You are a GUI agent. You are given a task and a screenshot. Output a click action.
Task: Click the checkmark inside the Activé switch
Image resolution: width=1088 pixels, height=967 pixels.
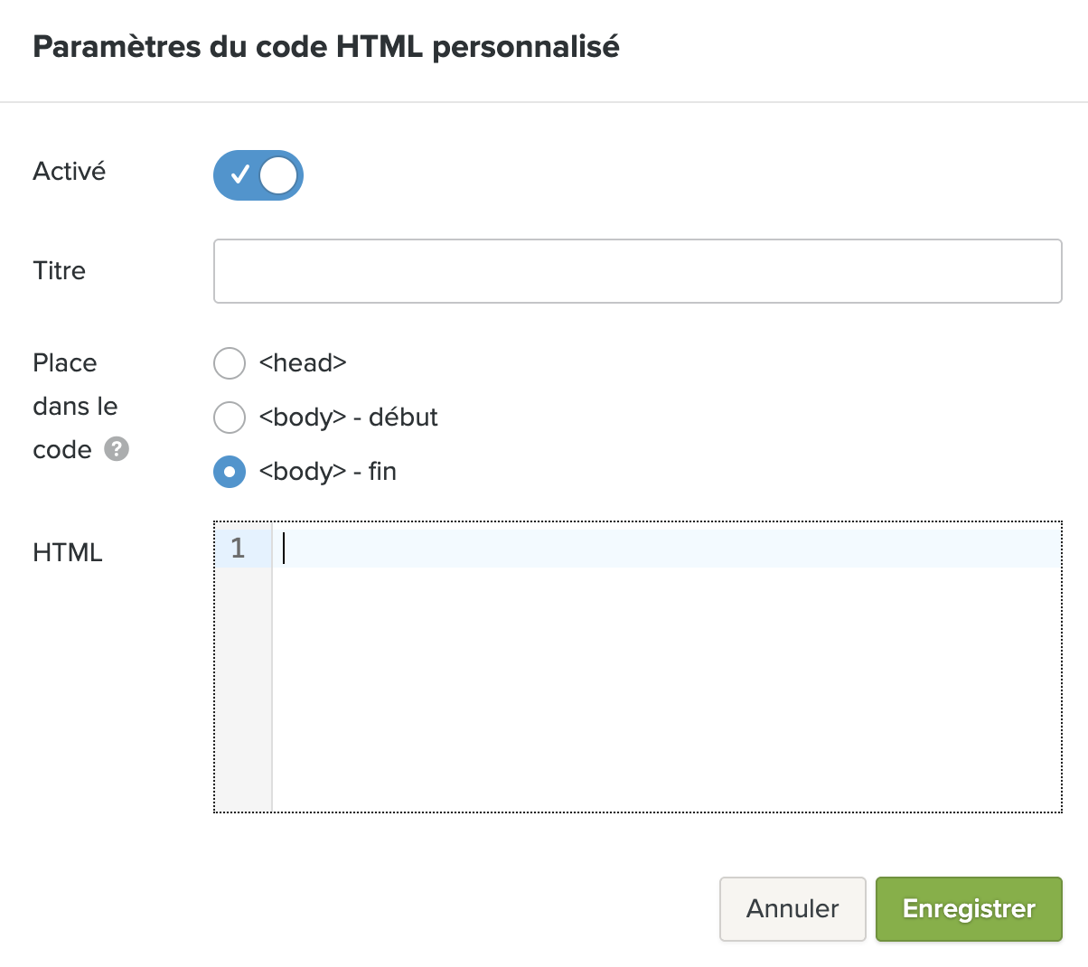click(x=239, y=174)
